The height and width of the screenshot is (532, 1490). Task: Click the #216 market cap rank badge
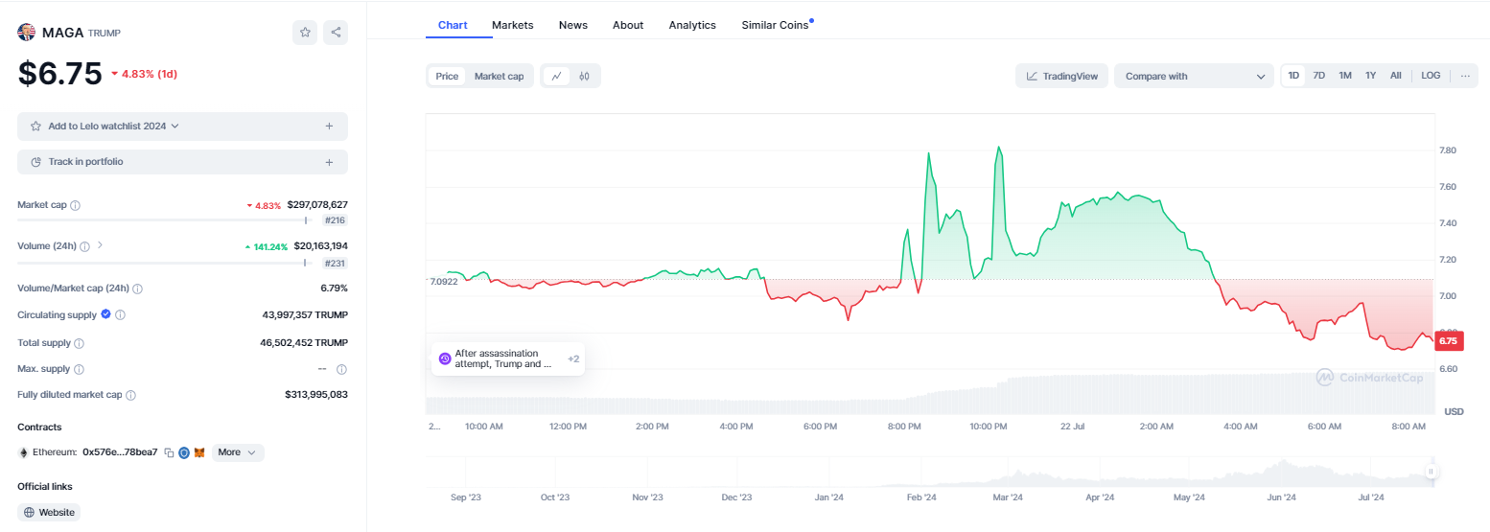pos(335,220)
